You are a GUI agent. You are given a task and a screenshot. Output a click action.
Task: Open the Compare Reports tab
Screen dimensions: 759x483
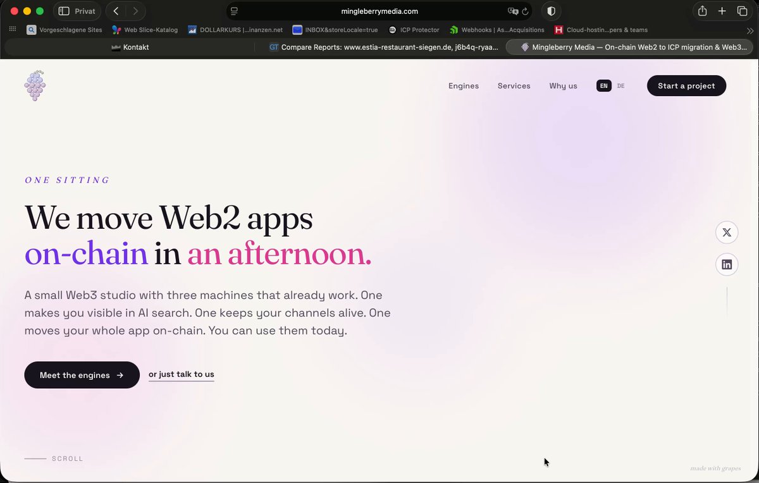(x=383, y=47)
